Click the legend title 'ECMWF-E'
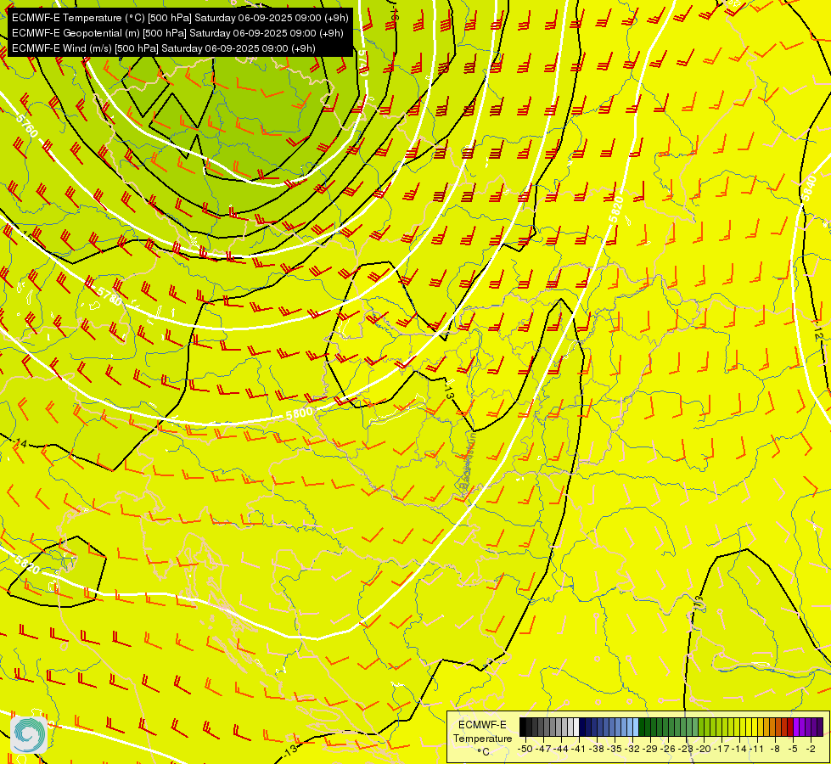The width and height of the screenshot is (831, 764). pos(482,725)
